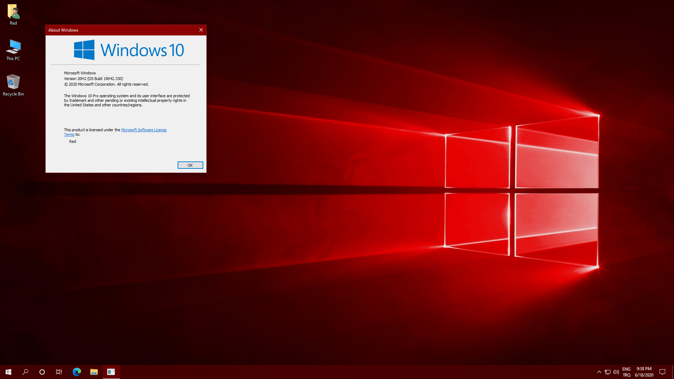The width and height of the screenshot is (674, 379).
Task: Click the taskbar Search magnifier icon
Action: (25, 372)
